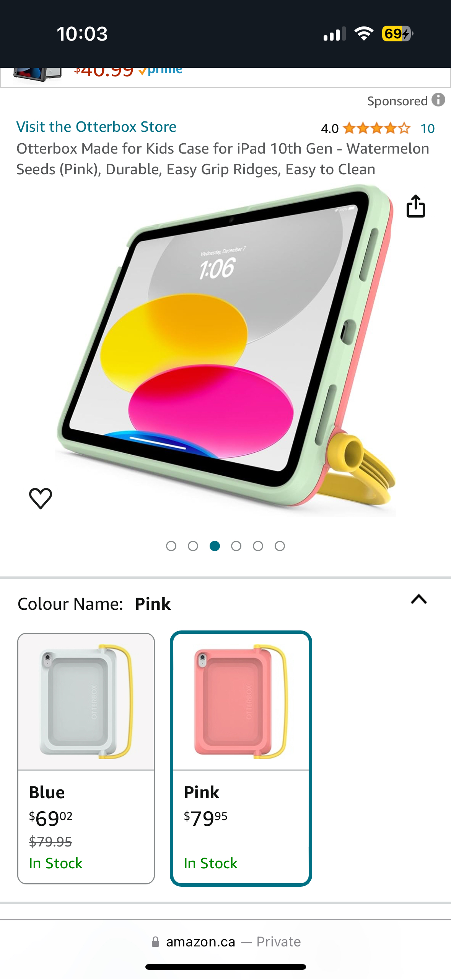Select the Pink colour option card
This screenshot has height=979, width=451.
[241, 758]
